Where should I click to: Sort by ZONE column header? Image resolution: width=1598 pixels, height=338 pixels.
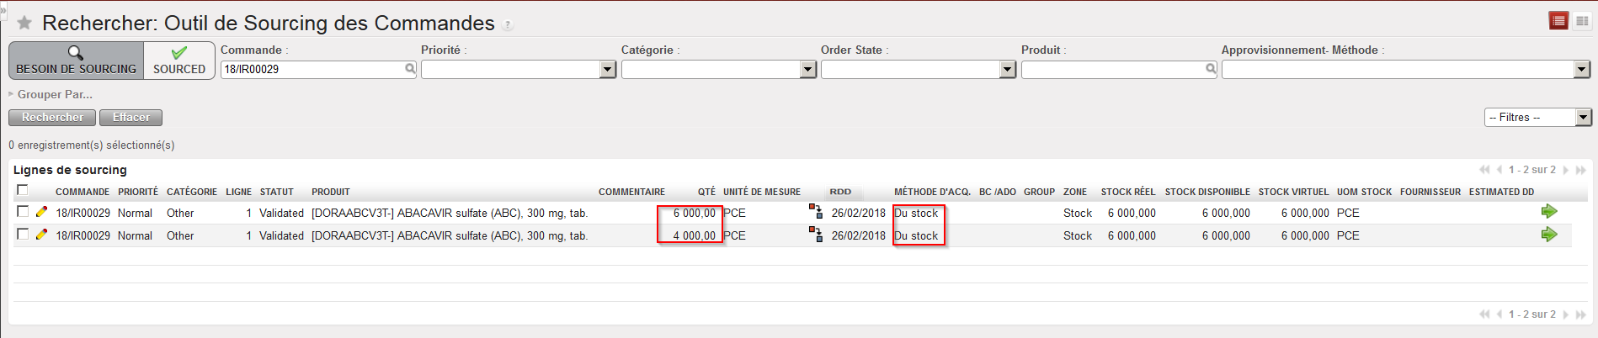[1075, 192]
